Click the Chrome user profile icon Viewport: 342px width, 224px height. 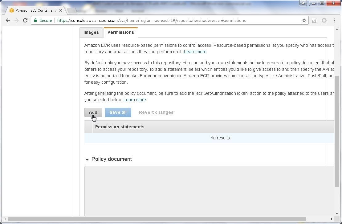pos(303,3)
